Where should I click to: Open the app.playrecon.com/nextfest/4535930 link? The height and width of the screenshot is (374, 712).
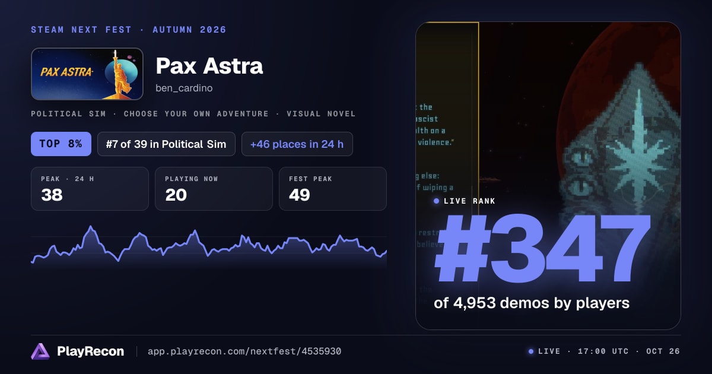coord(244,351)
